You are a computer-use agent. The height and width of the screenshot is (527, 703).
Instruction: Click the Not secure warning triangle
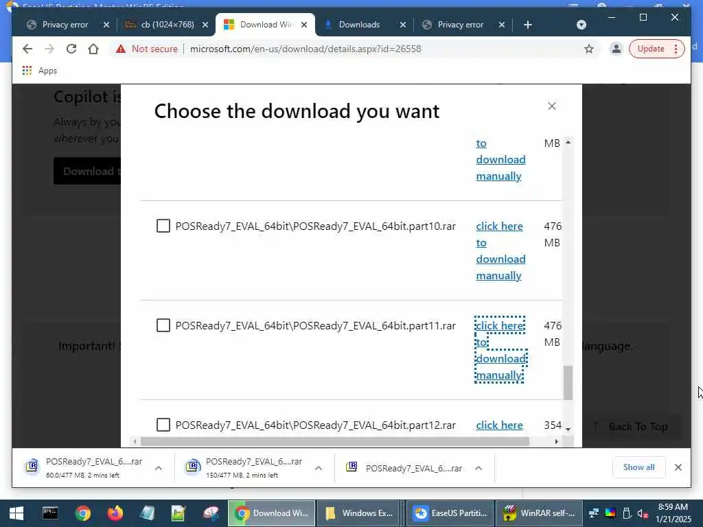(121, 49)
